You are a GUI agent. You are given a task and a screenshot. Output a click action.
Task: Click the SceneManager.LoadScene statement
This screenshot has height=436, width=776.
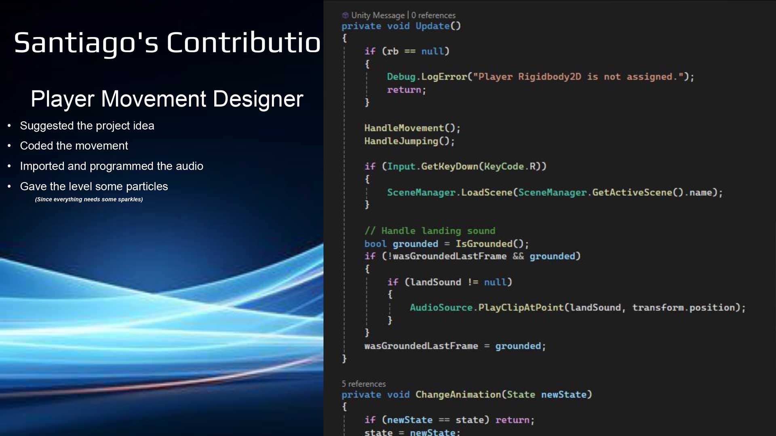[x=554, y=193]
